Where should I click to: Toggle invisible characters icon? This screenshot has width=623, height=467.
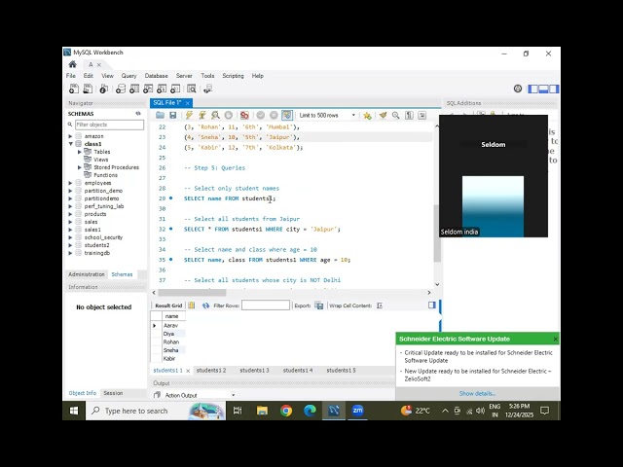click(409, 115)
